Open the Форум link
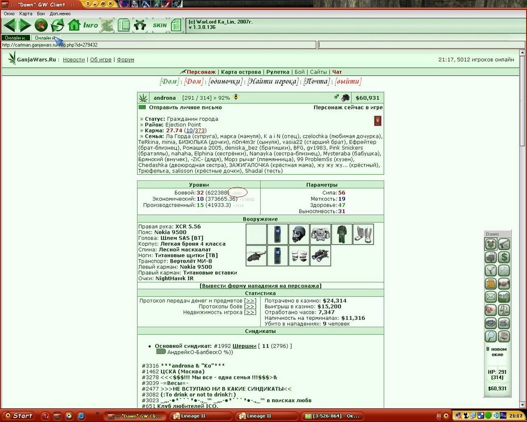 (125, 60)
